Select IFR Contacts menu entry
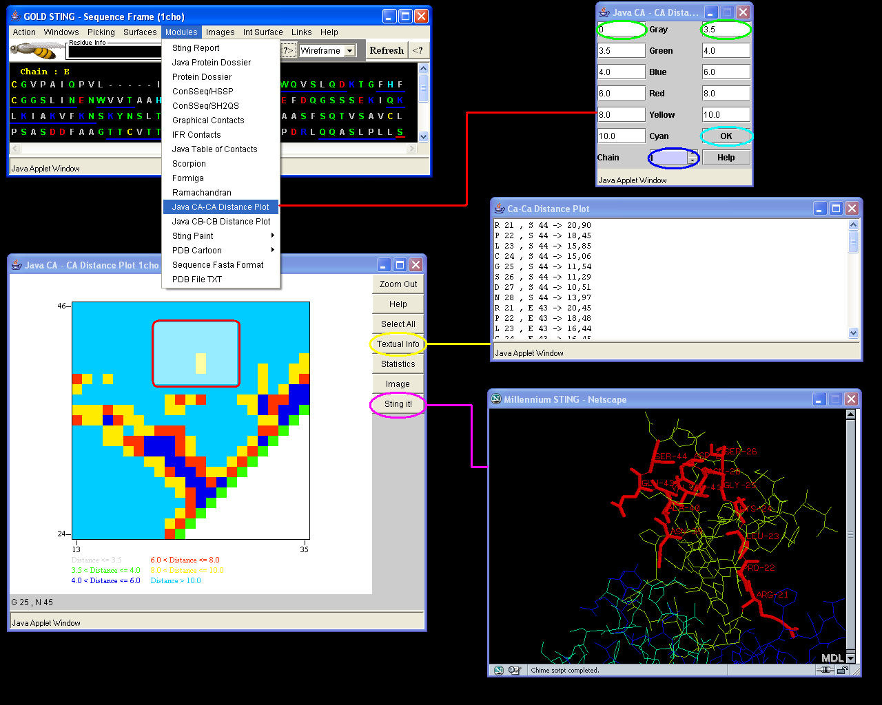The height and width of the screenshot is (705, 882). point(220,134)
